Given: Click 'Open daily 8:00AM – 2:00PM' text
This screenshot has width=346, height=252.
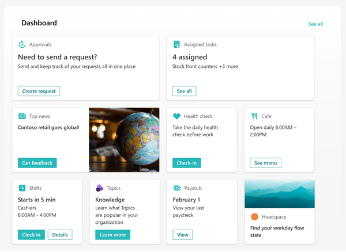Looking at the screenshot, I should click(x=273, y=131).
